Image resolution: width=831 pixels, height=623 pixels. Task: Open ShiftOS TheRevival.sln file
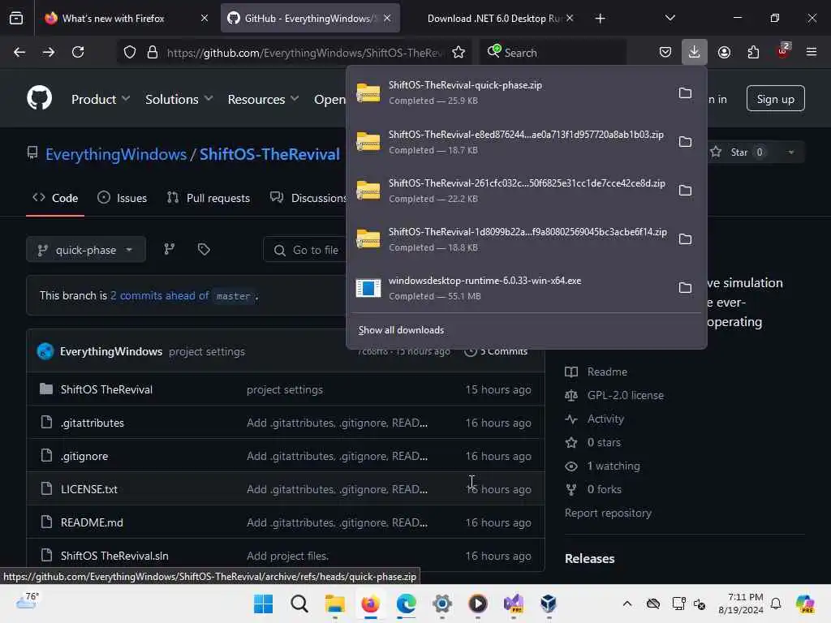click(x=114, y=556)
